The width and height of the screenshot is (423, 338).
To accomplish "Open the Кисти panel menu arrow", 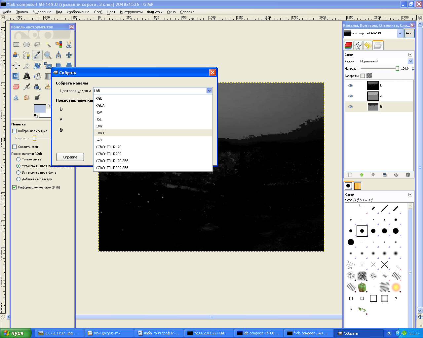I will pyautogui.click(x=410, y=195).
